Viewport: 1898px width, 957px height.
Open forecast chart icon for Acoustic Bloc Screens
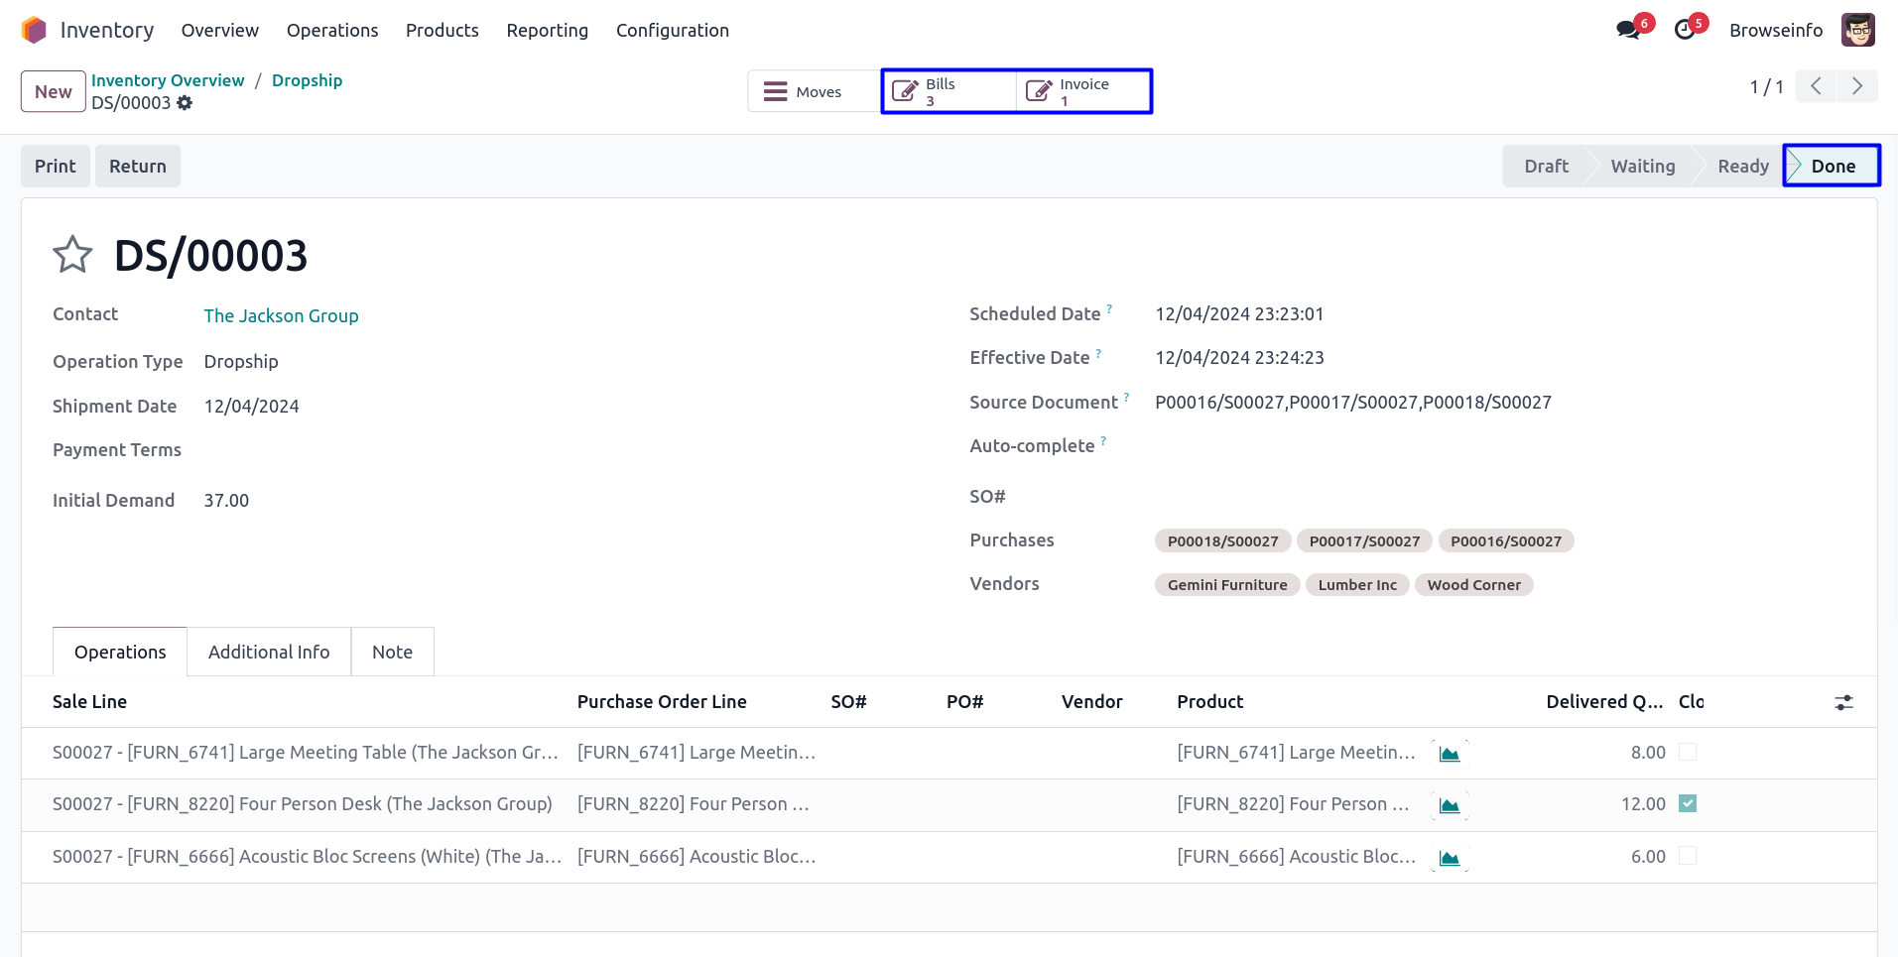1449,858
